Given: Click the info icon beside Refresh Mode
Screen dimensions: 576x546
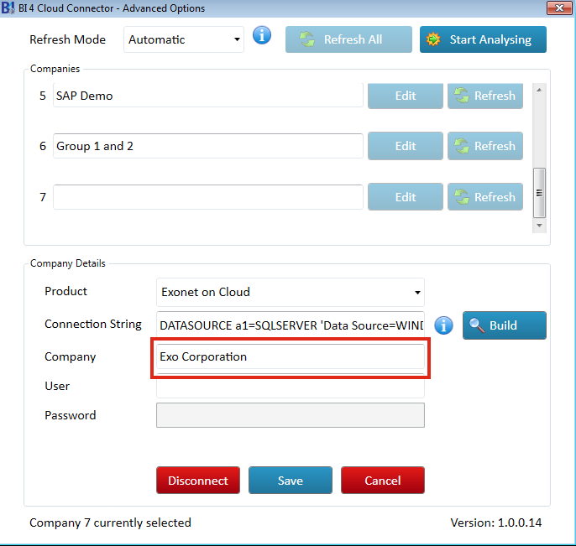Looking at the screenshot, I should click(262, 35).
